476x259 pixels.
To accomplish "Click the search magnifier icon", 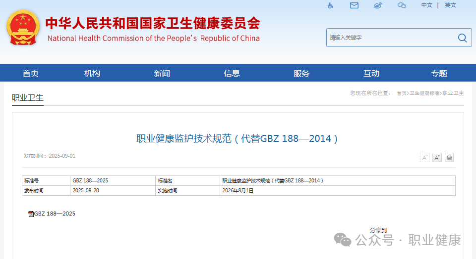I will pos(462,38).
